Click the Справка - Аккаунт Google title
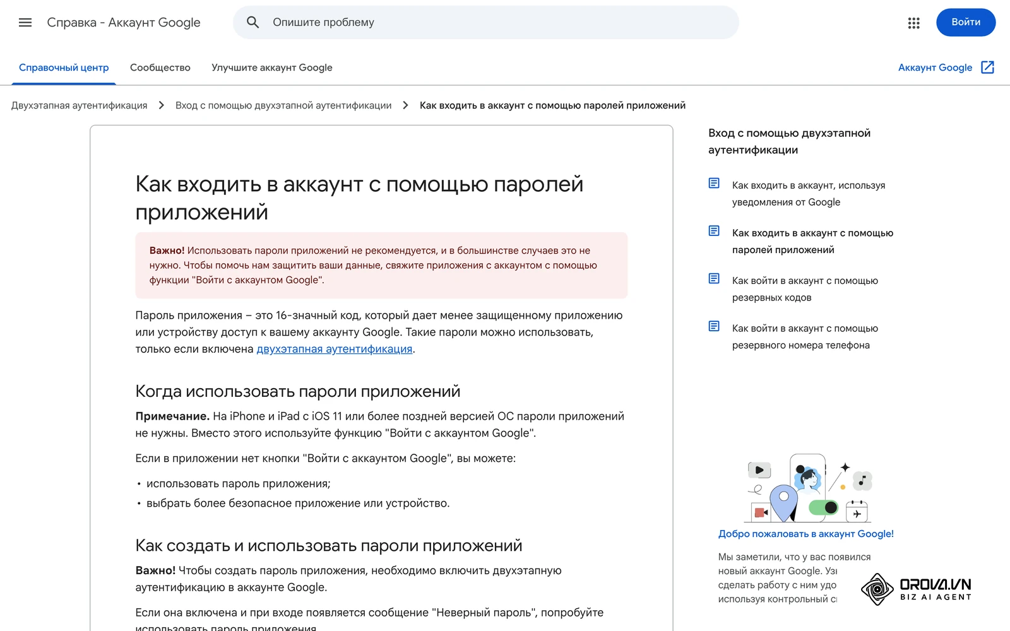 pyautogui.click(x=124, y=23)
